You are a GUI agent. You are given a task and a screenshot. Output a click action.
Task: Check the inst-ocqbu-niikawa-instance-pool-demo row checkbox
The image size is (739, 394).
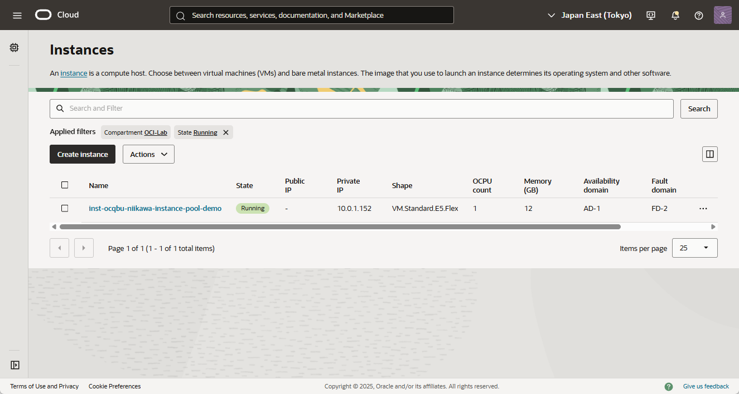(x=65, y=208)
